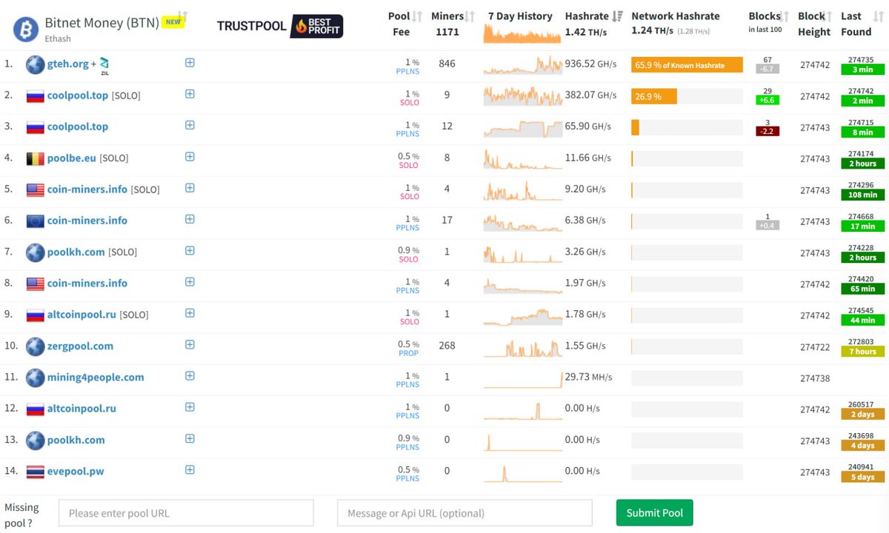Click the globe icon beside mining4people.com

[x=36, y=378]
